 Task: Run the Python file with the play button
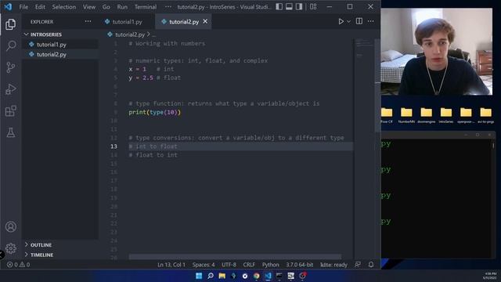tap(341, 21)
